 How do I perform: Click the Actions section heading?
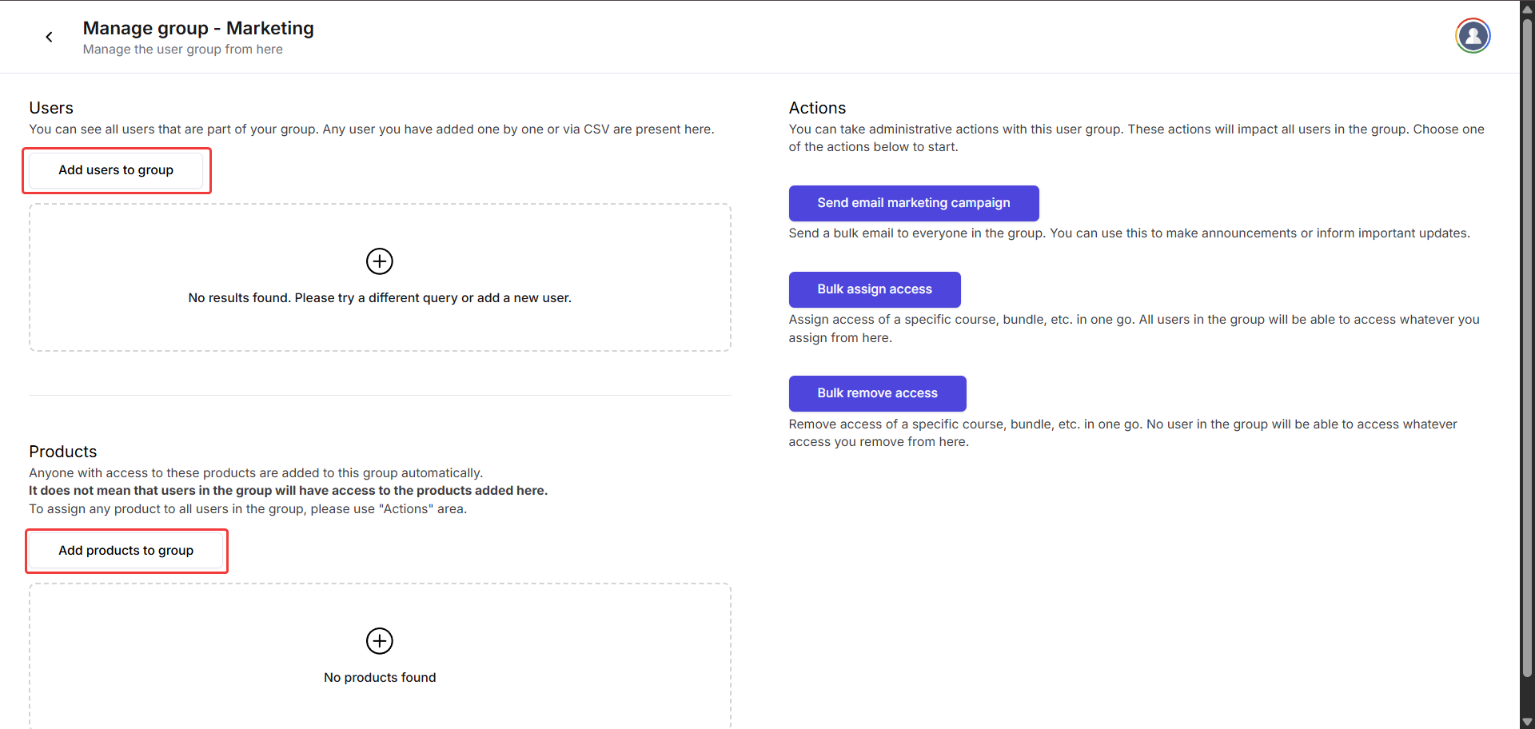coord(816,108)
